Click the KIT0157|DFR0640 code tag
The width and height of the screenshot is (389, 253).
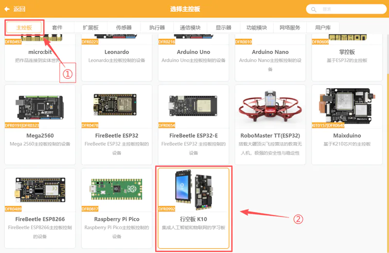tap(328, 126)
